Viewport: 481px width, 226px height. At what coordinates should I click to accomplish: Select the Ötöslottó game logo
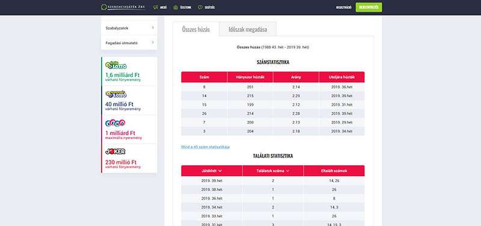pos(115,66)
